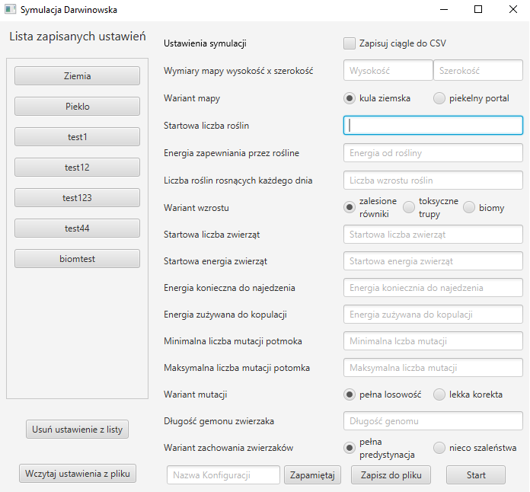Click the Wariant wzrostu label
The width and height of the screenshot is (530, 492).
pyautogui.click(x=196, y=208)
